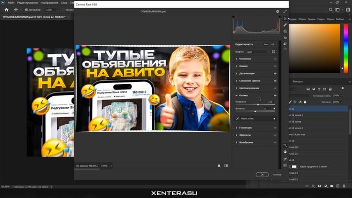Click the Искажение slider handle

(x=258, y=105)
